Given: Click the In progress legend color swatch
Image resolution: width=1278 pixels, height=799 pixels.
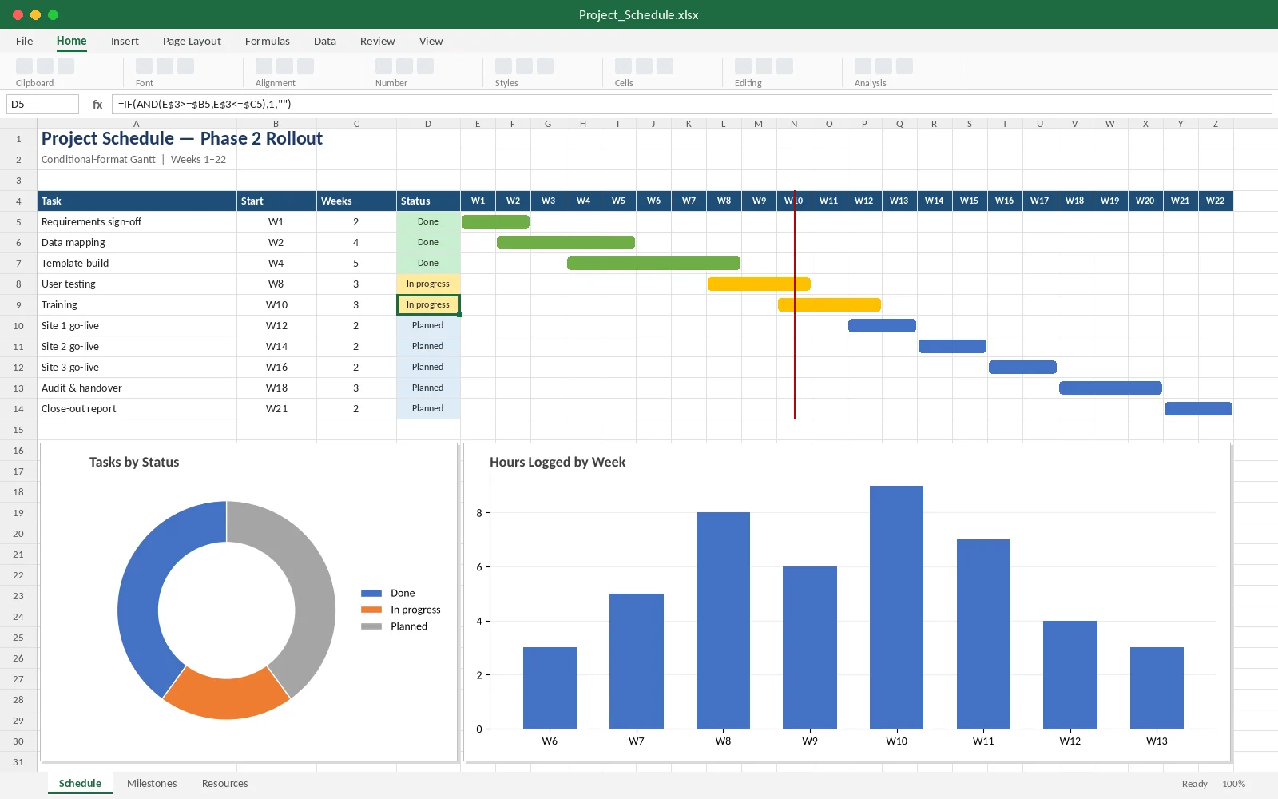Looking at the screenshot, I should (x=371, y=610).
